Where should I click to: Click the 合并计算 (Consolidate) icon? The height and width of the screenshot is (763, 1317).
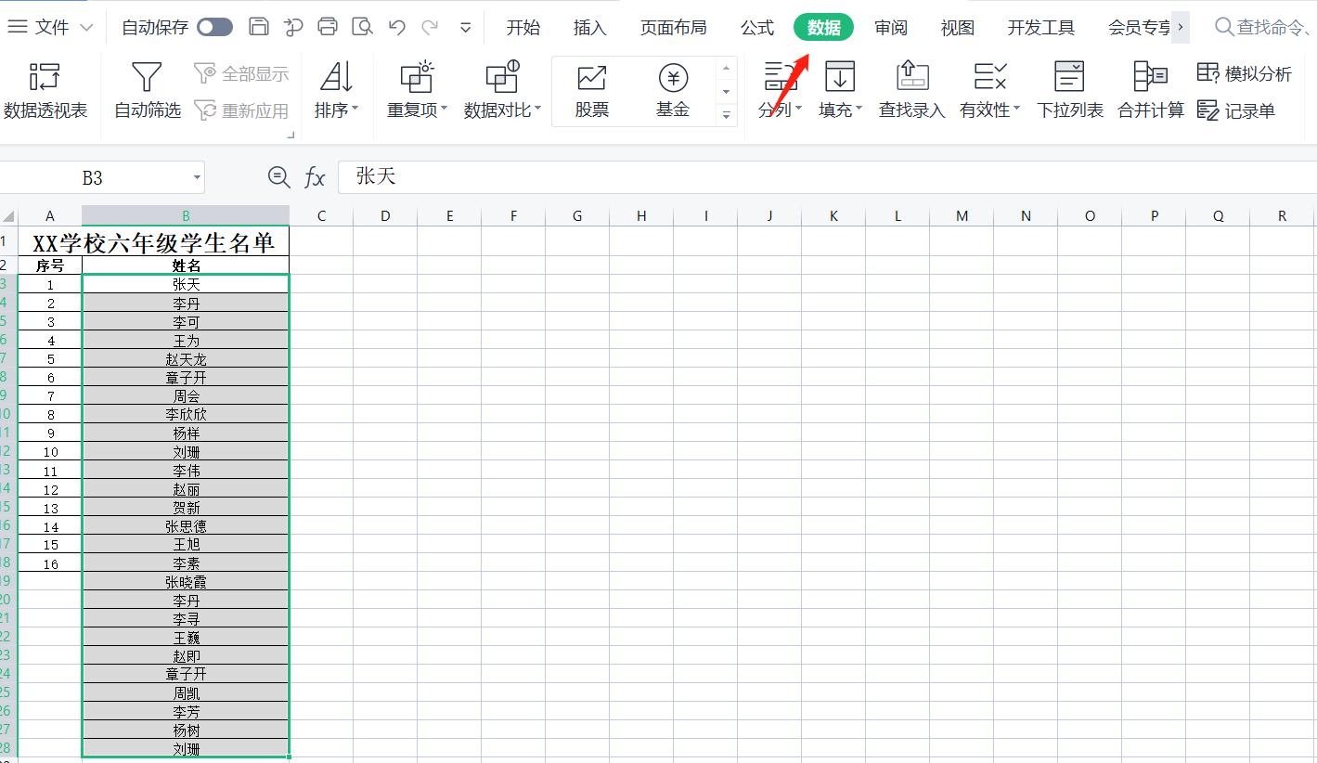(x=1149, y=90)
